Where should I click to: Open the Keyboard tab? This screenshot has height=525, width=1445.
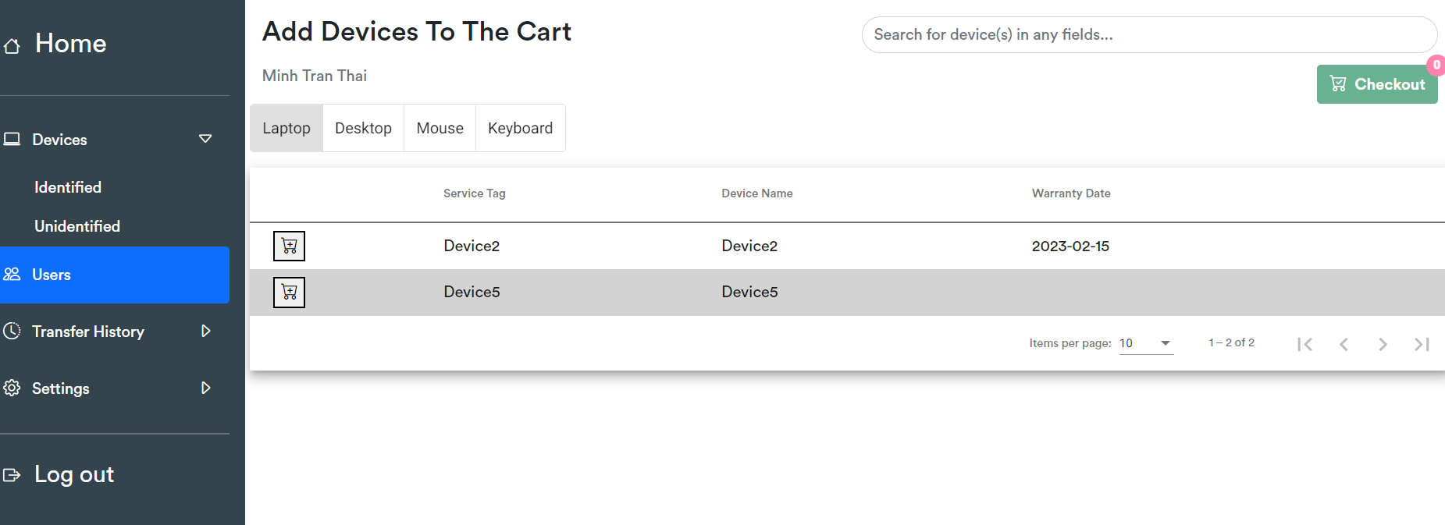click(x=520, y=128)
